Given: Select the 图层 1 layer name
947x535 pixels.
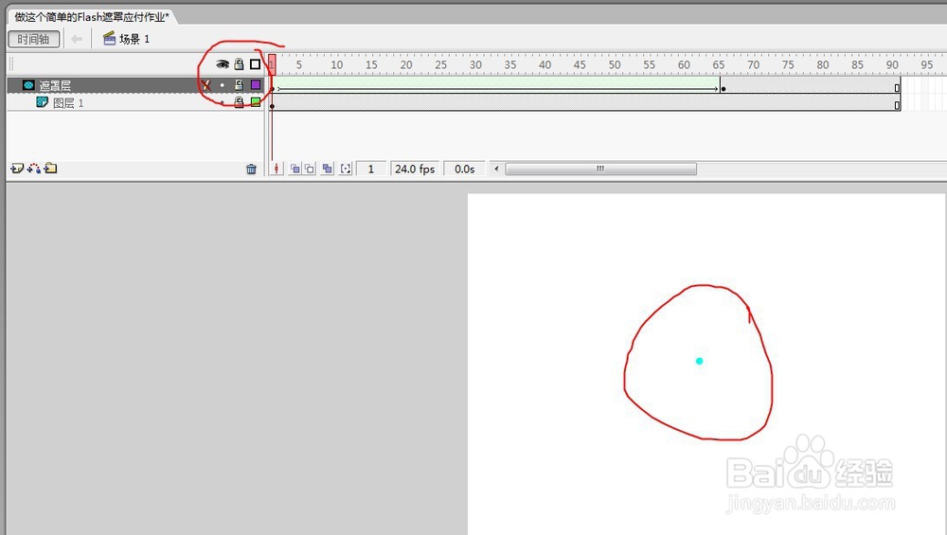Looking at the screenshot, I should pyautogui.click(x=68, y=103).
